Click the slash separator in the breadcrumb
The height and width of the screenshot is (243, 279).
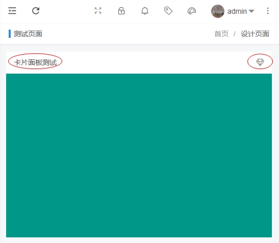[x=235, y=34]
